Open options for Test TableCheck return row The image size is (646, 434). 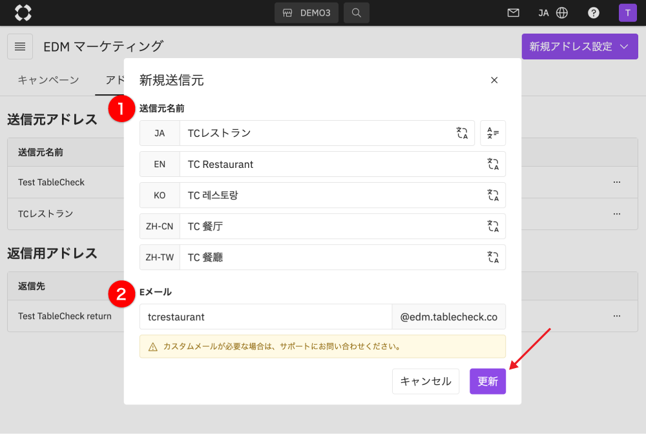tap(617, 316)
